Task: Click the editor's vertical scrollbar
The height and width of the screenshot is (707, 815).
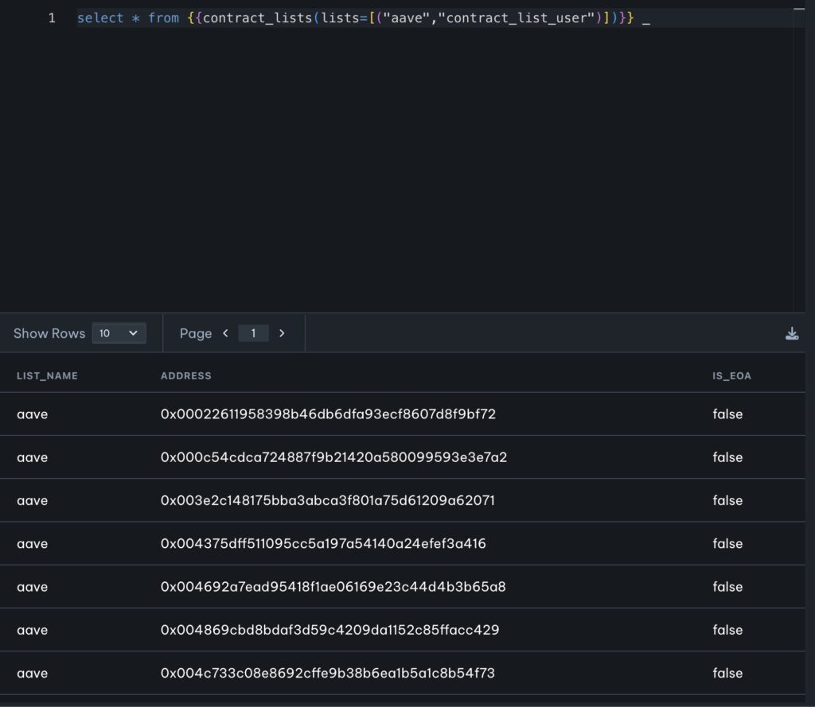Action: tap(799, 159)
